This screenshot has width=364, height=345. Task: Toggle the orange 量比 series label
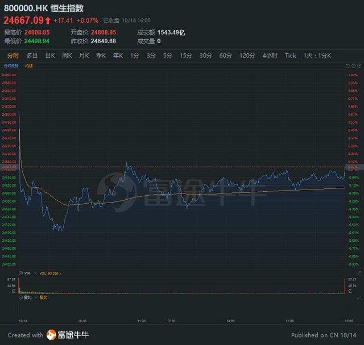pos(43,297)
